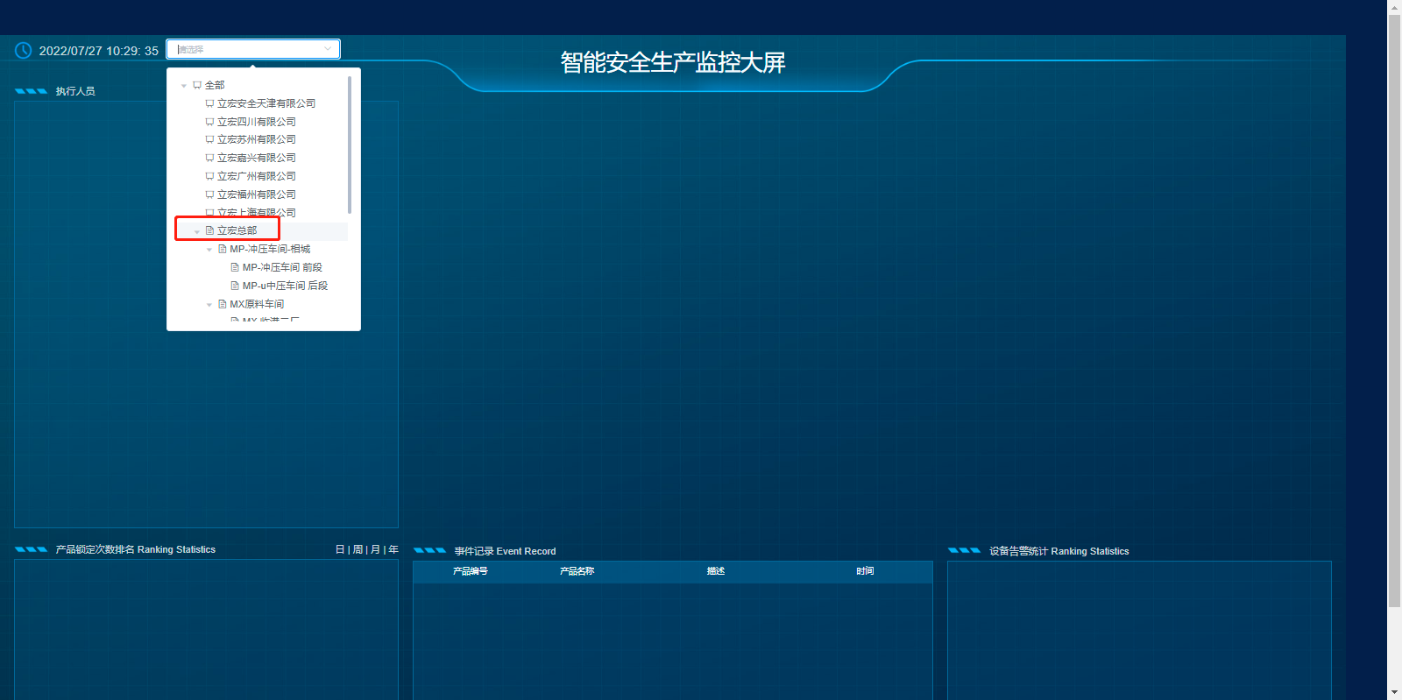Click the 事件记录 Event Record title
Viewport: 1402px width, 700px height.
point(505,551)
